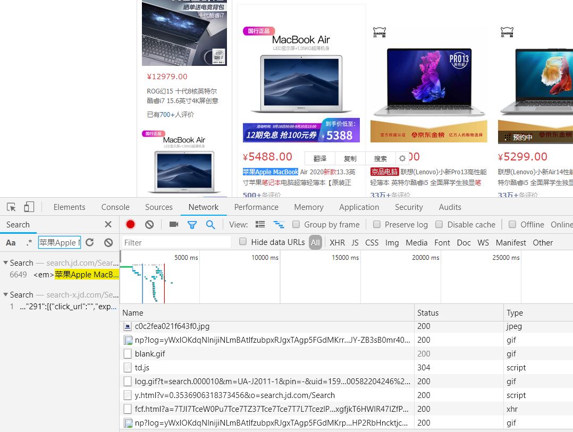Enable Preserve log checkbox
Viewport: 573px width, 432px height.
(376, 224)
